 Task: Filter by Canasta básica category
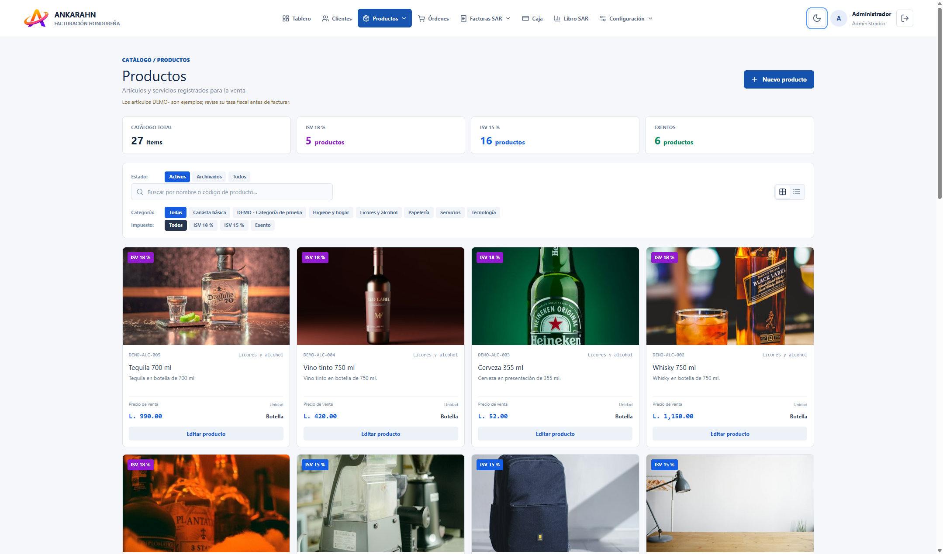click(x=209, y=212)
